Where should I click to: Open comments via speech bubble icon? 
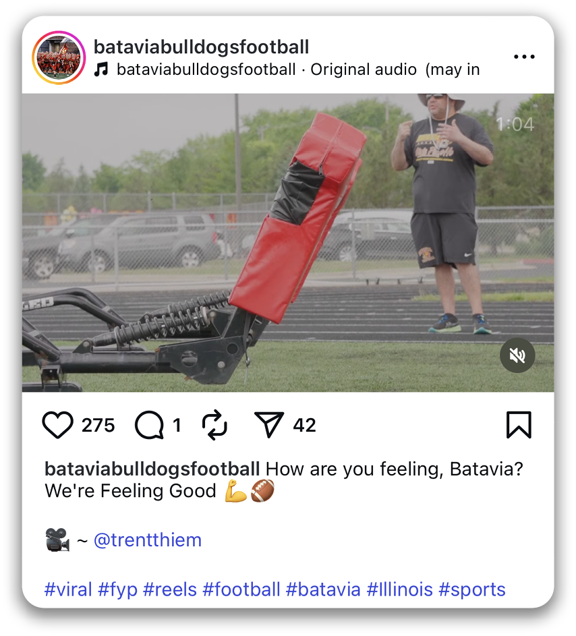(149, 425)
